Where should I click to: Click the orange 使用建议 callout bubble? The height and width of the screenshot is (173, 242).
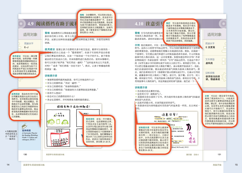click(x=25, y=65)
